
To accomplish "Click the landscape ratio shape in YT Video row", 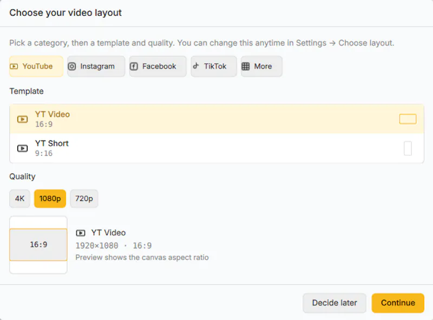I will (x=408, y=119).
